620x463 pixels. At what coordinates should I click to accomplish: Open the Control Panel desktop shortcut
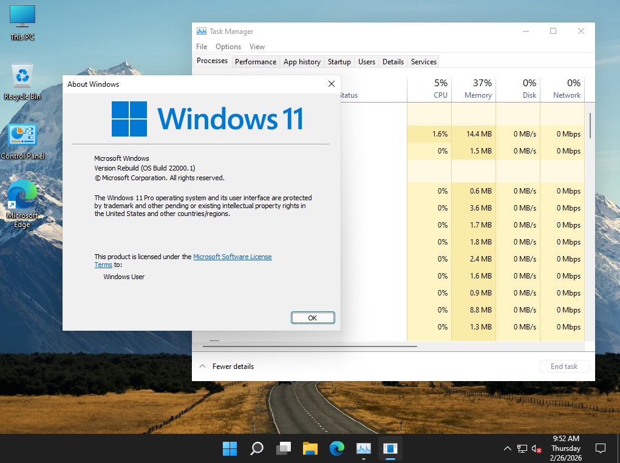coord(22,141)
